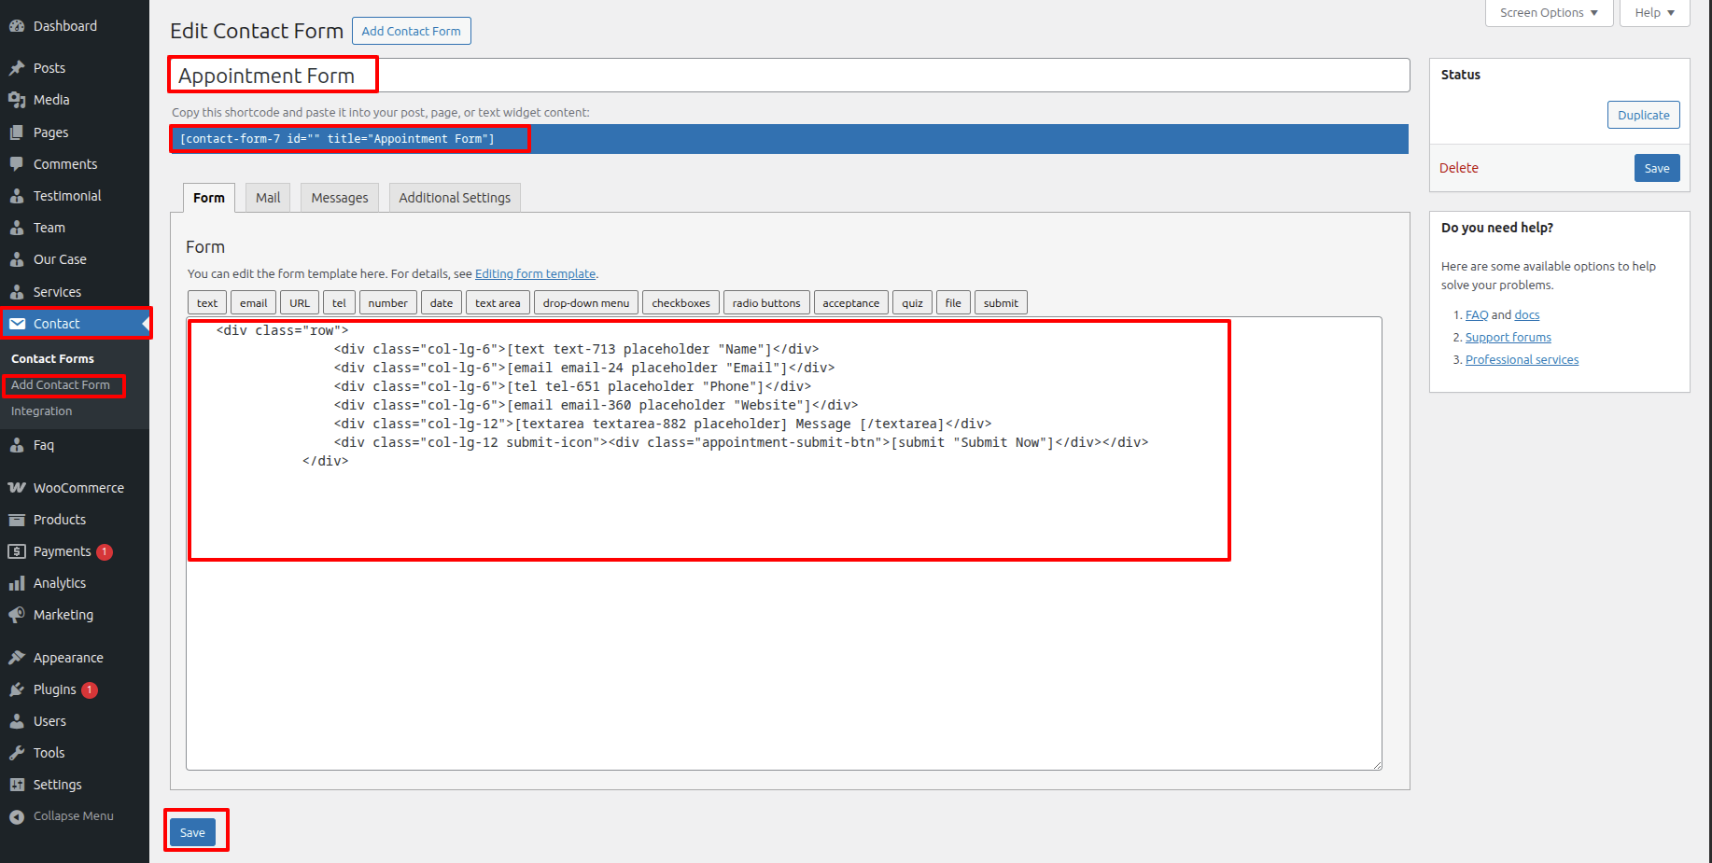The image size is (1712, 863).
Task: Open the Help dropdown panel
Action: [x=1654, y=13]
